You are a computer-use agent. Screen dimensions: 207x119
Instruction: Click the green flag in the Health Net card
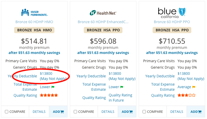(122, 87)
